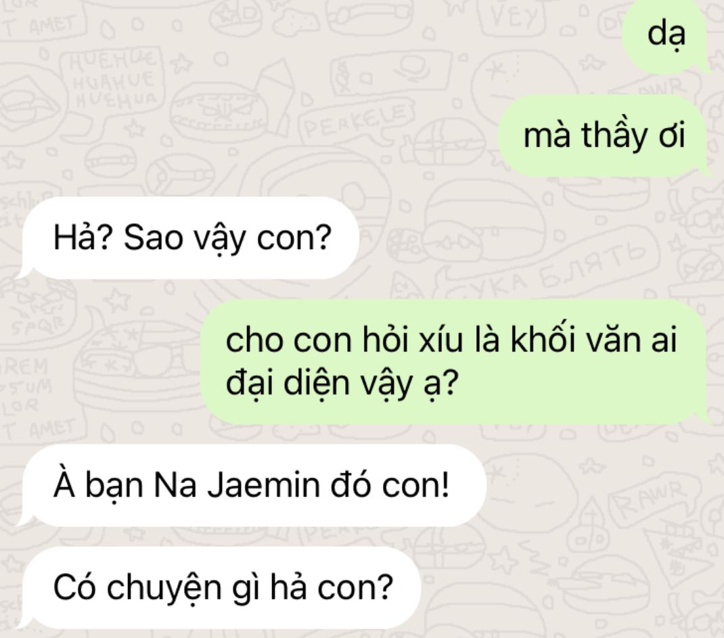Click the "đại diện vậy ạ?" text line
Image resolution: width=724 pixels, height=638 pixels.
(x=342, y=383)
